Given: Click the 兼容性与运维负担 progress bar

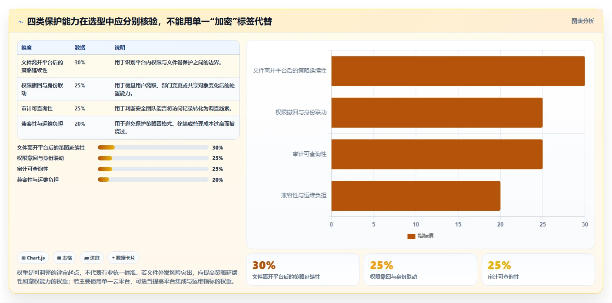Looking at the screenshot, I should 153,180.
